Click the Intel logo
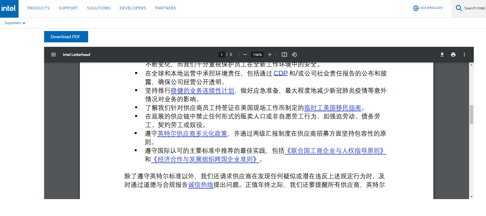The width and height of the screenshot is (486, 216). (x=9, y=9)
